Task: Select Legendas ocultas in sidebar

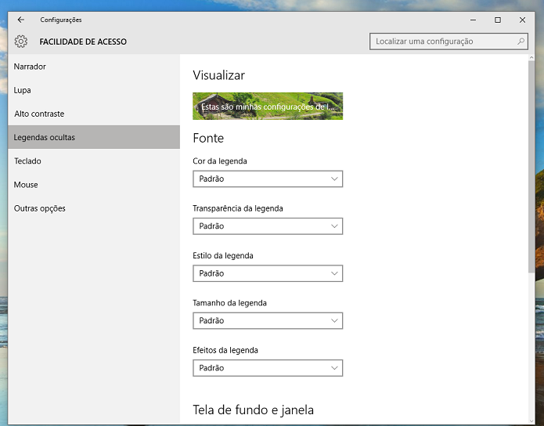Action: pyautogui.click(x=94, y=137)
